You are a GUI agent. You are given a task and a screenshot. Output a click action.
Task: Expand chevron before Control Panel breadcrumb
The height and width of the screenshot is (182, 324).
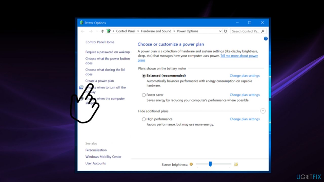coord(113,31)
